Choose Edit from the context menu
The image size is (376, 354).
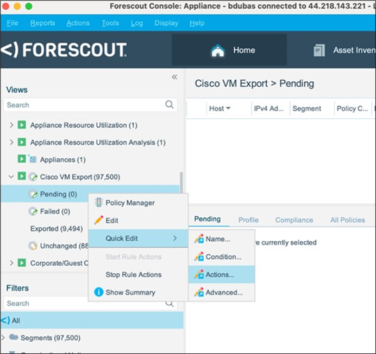point(138,220)
